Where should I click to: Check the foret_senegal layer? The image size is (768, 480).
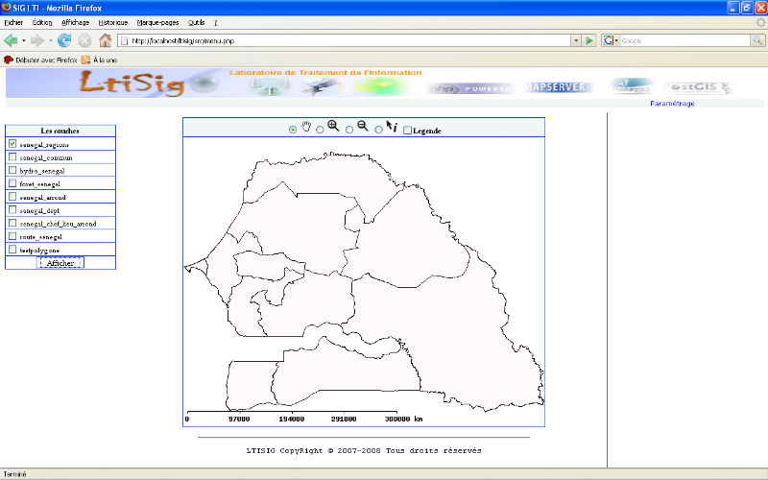point(12,183)
